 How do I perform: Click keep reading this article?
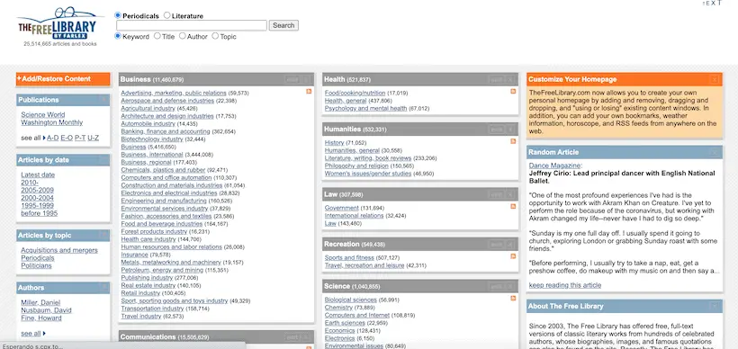coord(565,285)
